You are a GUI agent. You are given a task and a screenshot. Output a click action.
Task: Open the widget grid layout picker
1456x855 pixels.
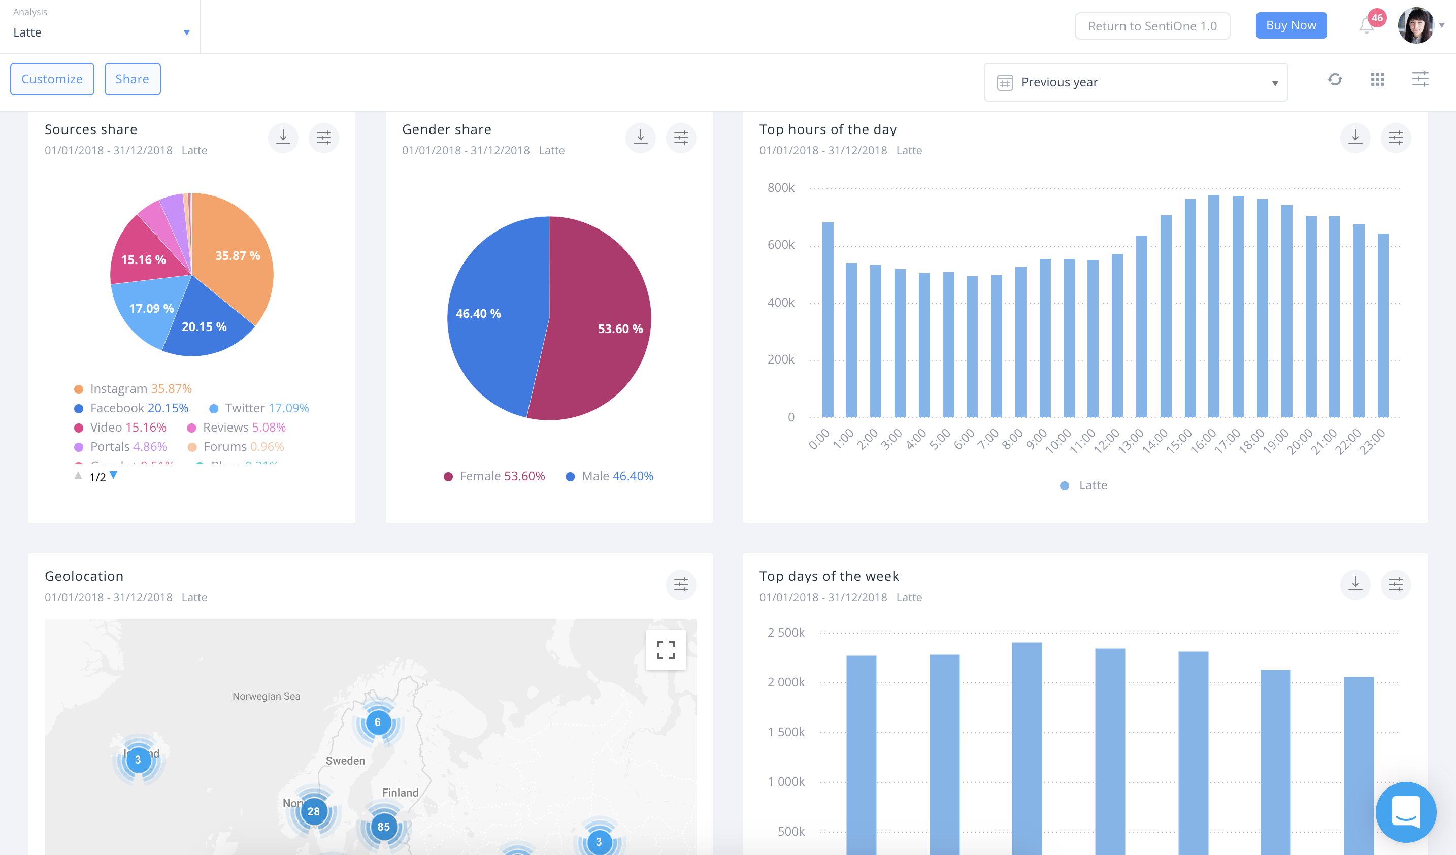click(1378, 79)
